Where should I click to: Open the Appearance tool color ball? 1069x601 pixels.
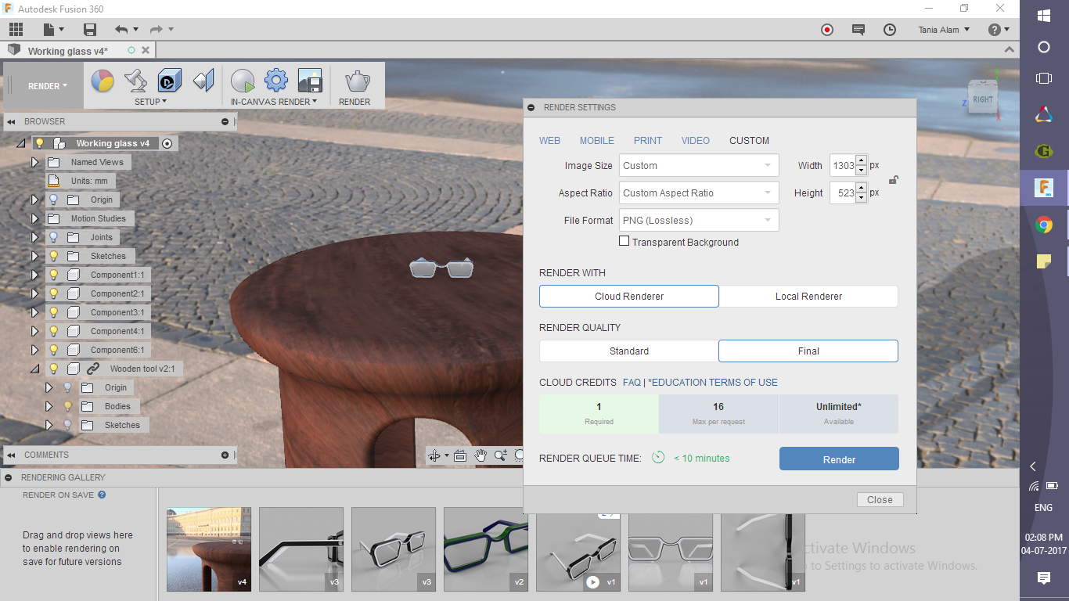point(103,81)
